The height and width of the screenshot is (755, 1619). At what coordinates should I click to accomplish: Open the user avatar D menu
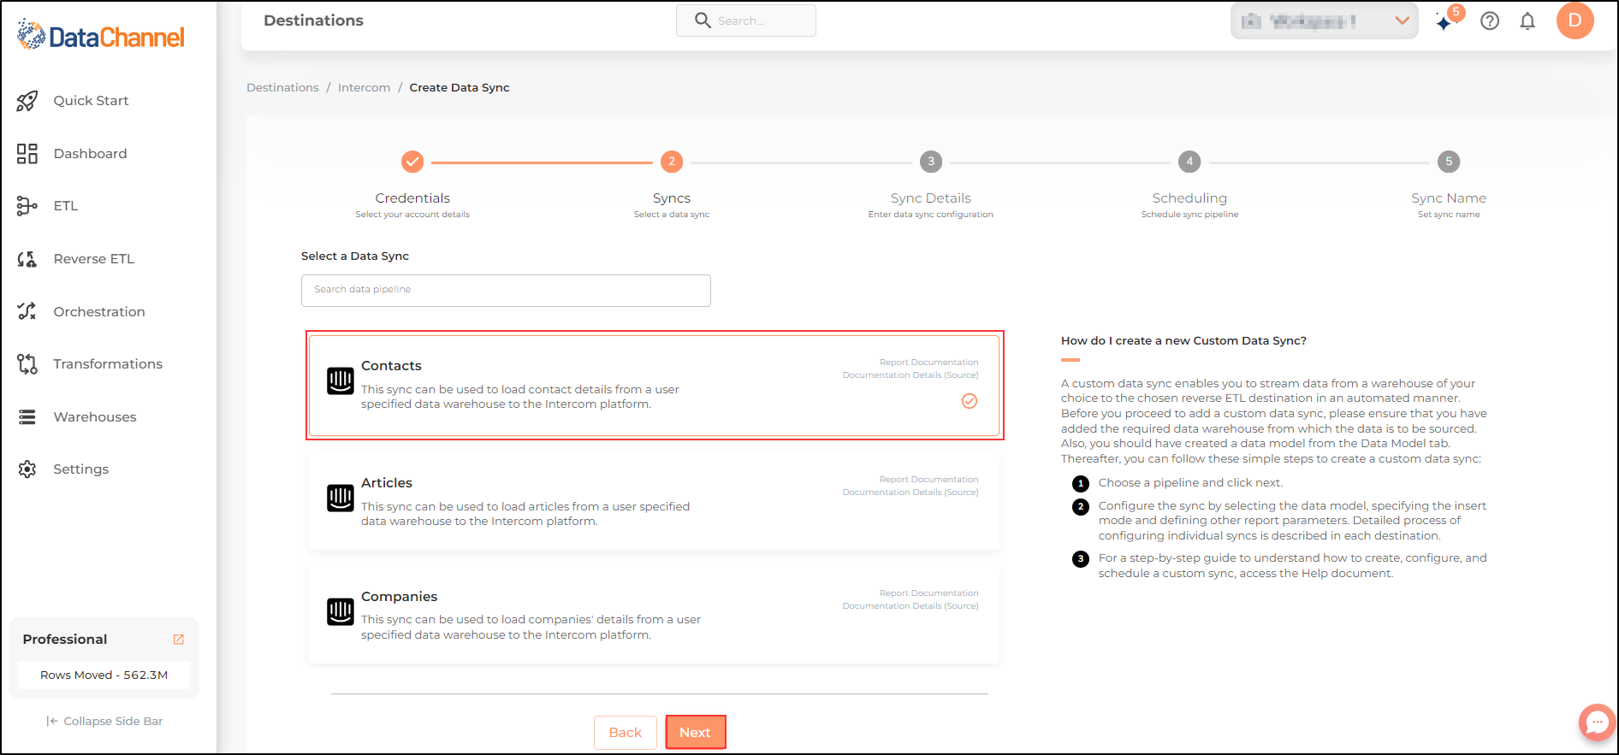point(1575,21)
